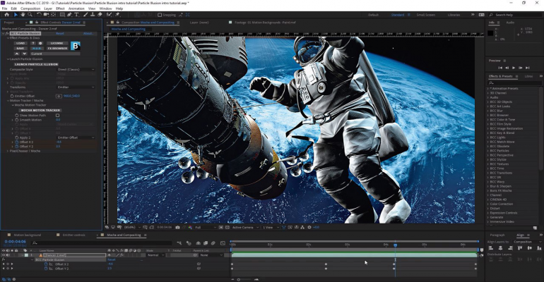The height and width of the screenshot is (282, 544).
Task: Click the Launch Particle Illusion button
Action: coord(35,64)
